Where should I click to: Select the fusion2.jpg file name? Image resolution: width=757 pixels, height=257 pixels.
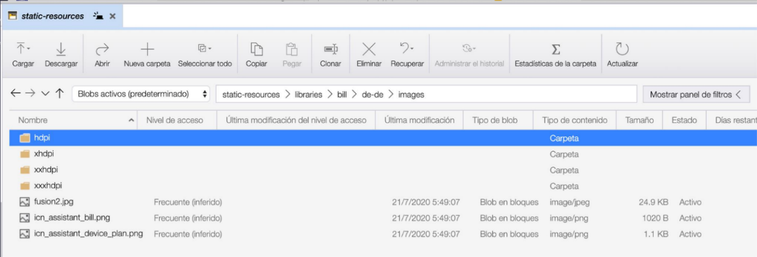(54, 202)
